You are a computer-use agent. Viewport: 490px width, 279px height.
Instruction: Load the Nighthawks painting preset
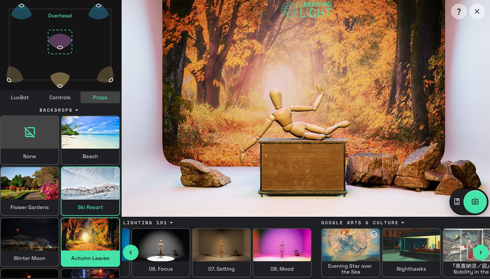point(411,253)
